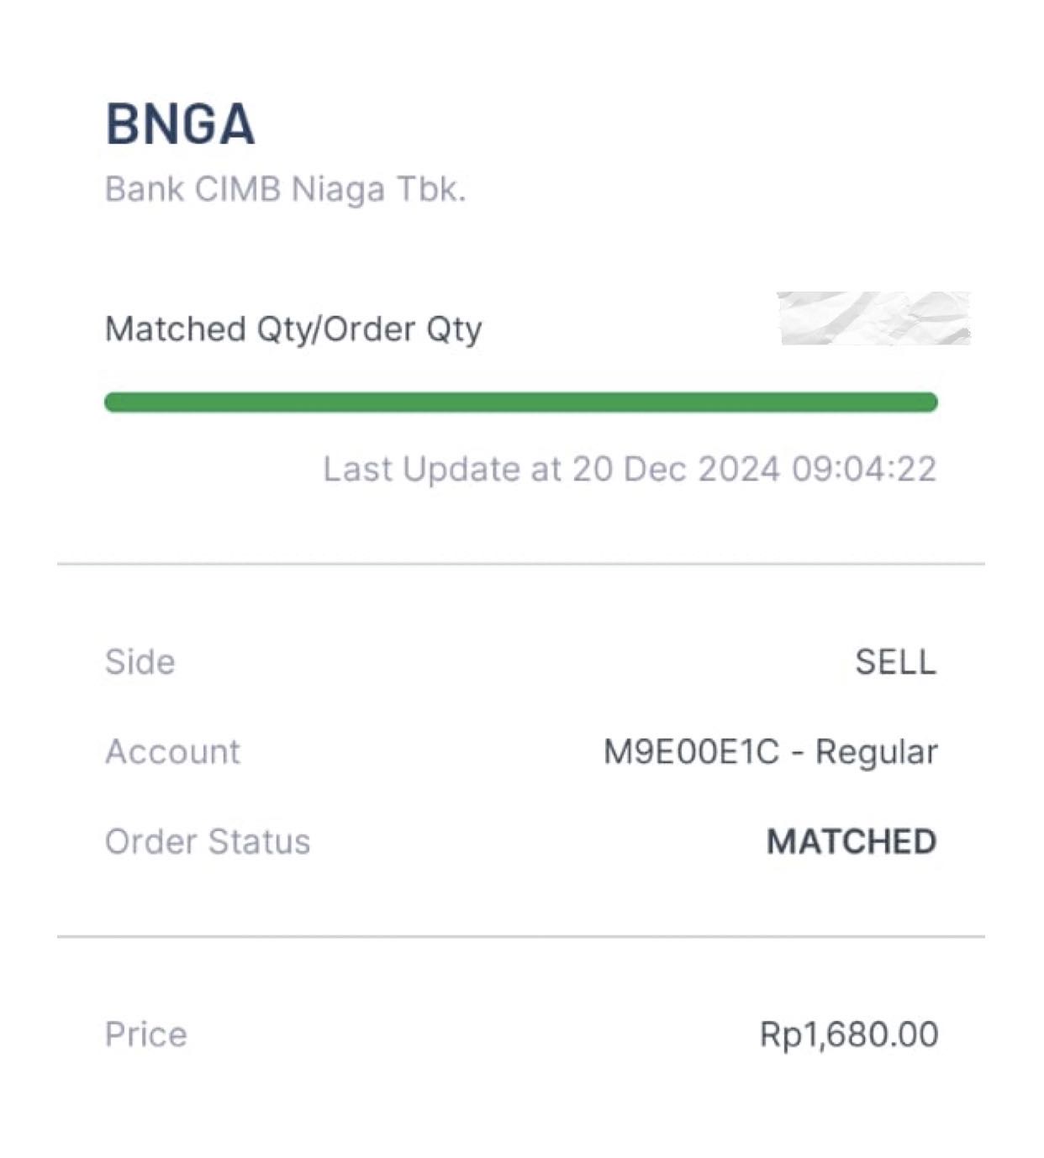The width and height of the screenshot is (1044, 1158).
Task: Click the Account field label
Action: (x=172, y=751)
